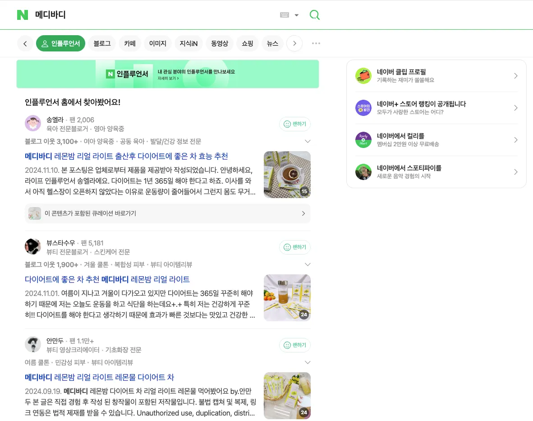
Task: Expand 송엘라 profile details chevron
Action: point(308,142)
